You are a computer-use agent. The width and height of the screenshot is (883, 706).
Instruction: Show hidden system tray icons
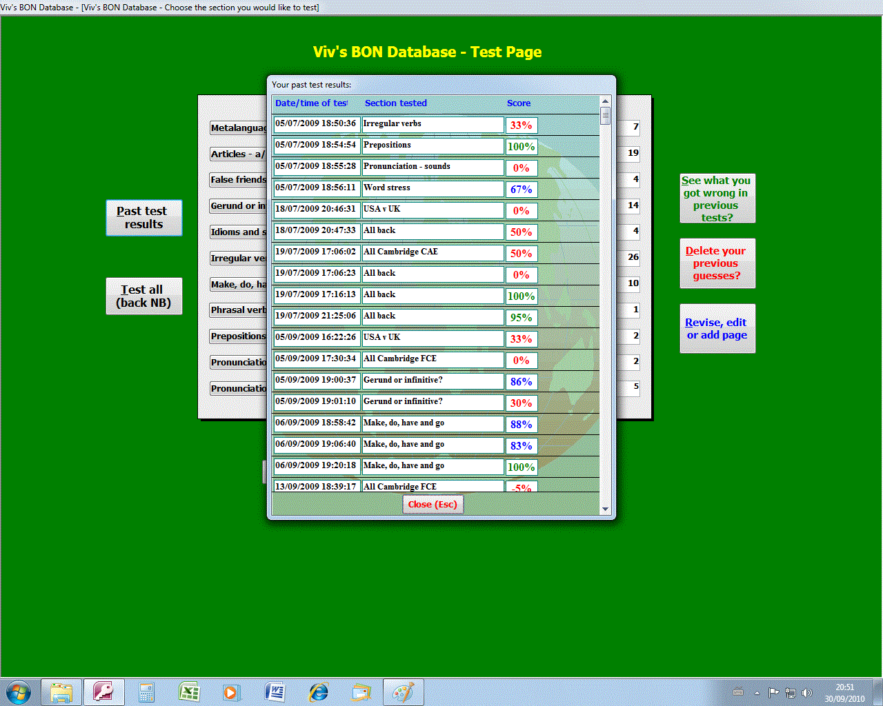tap(757, 692)
